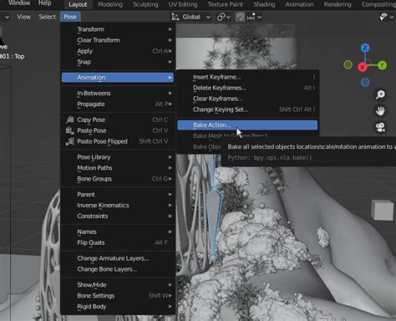Choose Change Bone Layers entry
The image size is (396, 321).
[x=118, y=269]
